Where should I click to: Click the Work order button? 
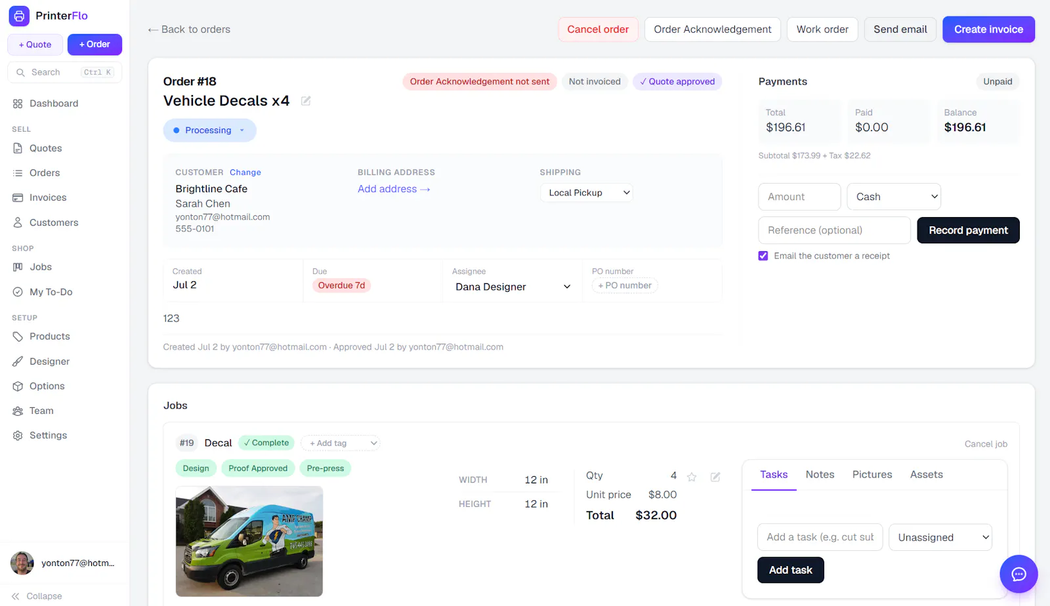point(822,30)
